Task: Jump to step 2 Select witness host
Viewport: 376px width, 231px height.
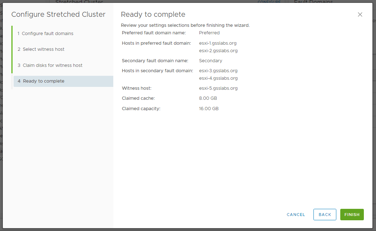Action: (x=43, y=49)
